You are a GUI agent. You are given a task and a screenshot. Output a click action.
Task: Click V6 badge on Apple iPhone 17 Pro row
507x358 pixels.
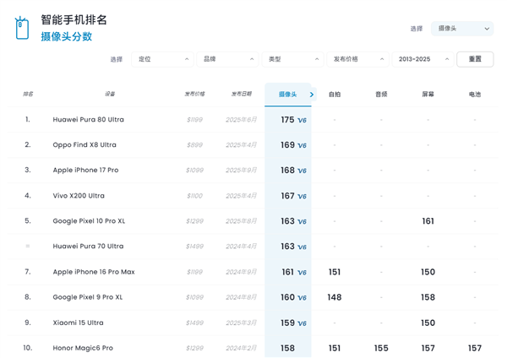pos(302,171)
